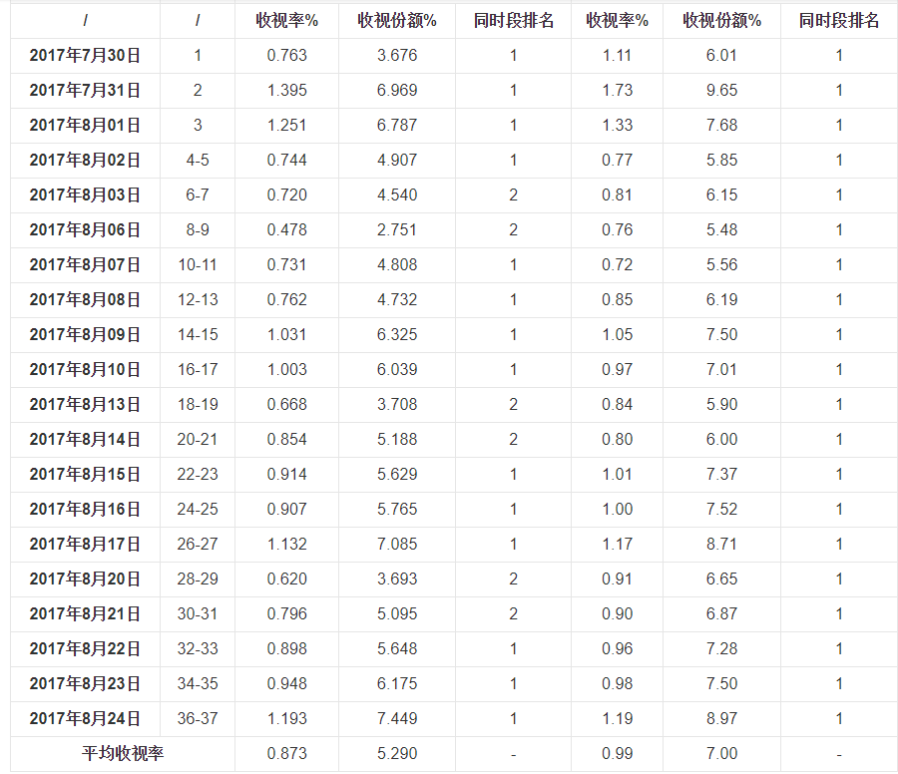Select date 2017年8月01日

coord(85,126)
